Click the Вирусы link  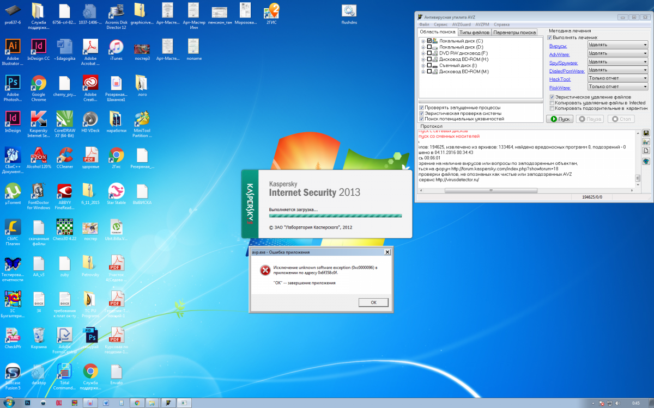(559, 46)
